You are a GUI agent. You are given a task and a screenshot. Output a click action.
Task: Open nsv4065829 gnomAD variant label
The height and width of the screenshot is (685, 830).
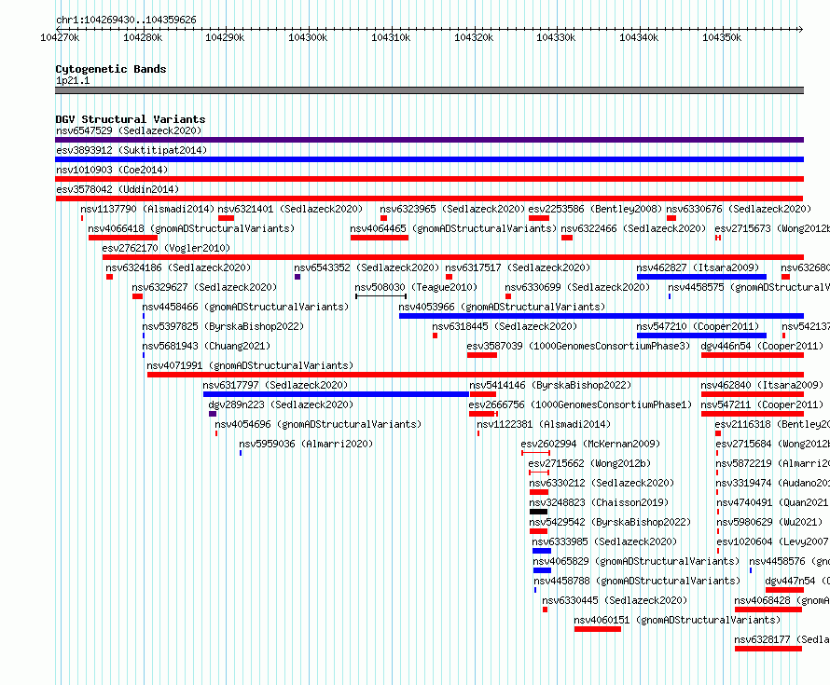(x=636, y=561)
